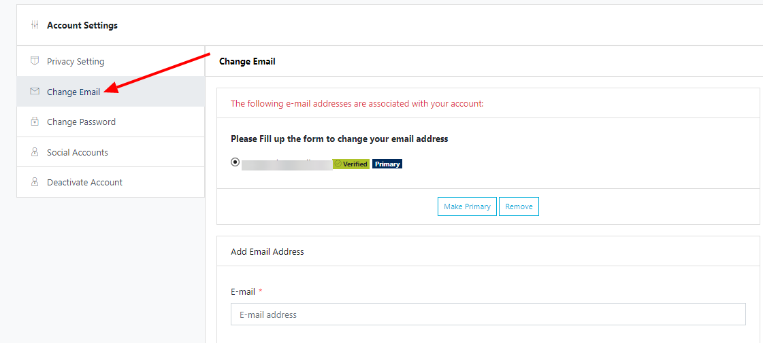Open Privacy Setting in the sidebar
Image resolution: width=763 pixels, height=343 pixels.
[76, 61]
